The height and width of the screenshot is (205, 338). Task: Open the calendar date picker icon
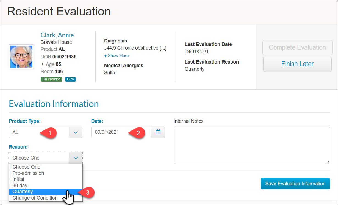(x=158, y=132)
